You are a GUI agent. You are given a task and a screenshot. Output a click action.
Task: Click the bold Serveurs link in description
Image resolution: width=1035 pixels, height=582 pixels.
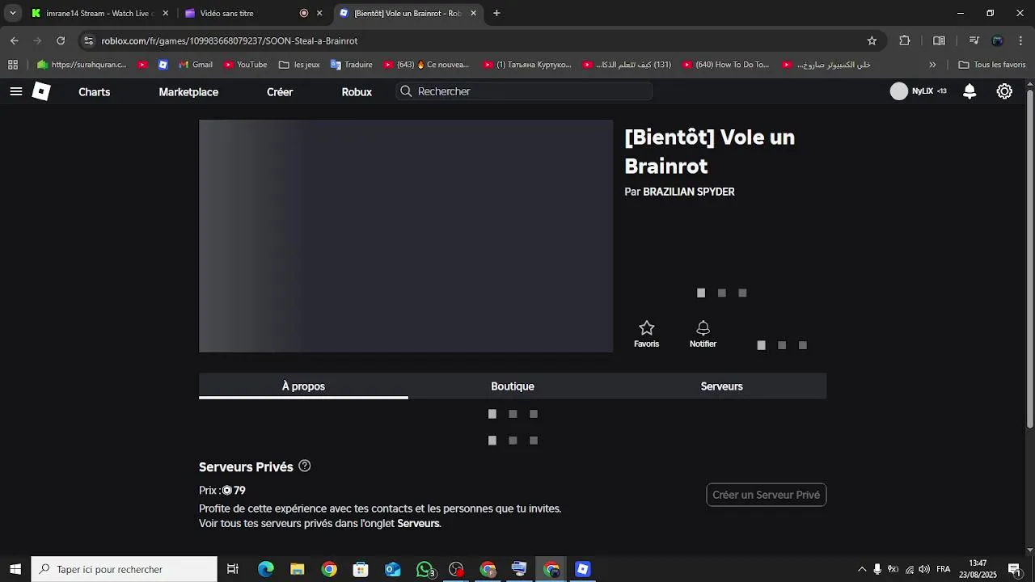pyautogui.click(x=418, y=523)
